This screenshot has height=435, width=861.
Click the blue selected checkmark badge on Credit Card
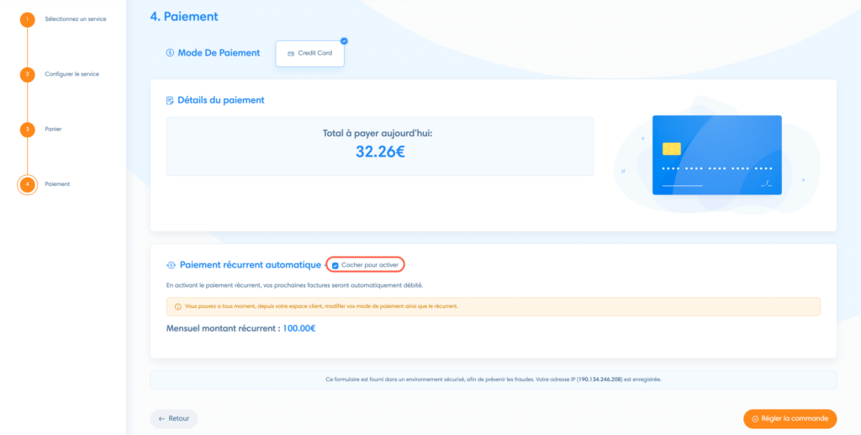(x=344, y=40)
